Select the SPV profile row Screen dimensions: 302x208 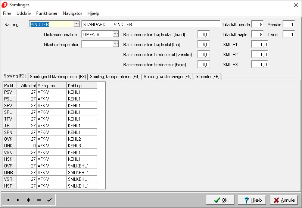coord(50,105)
